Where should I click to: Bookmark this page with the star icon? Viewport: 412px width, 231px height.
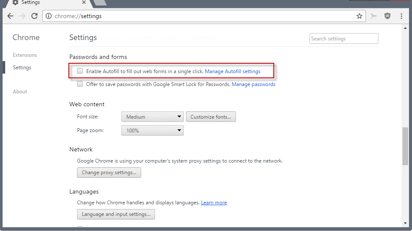click(x=359, y=16)
